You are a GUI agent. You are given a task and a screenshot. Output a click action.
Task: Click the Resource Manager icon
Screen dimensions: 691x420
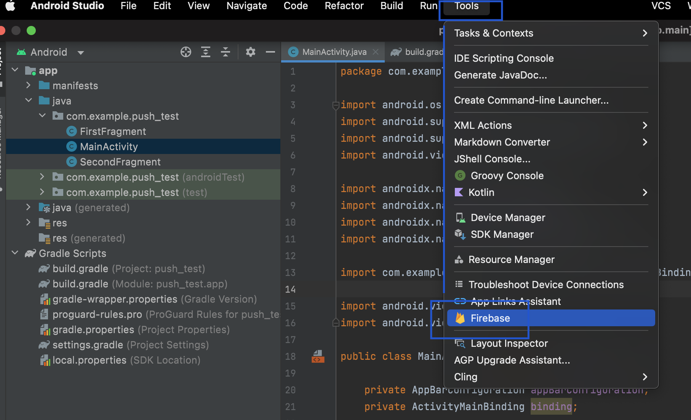pos(459,260)
